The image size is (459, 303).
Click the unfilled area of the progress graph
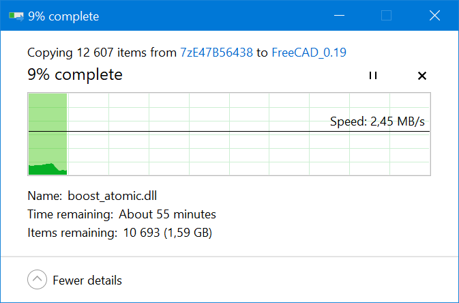[205, 150]
